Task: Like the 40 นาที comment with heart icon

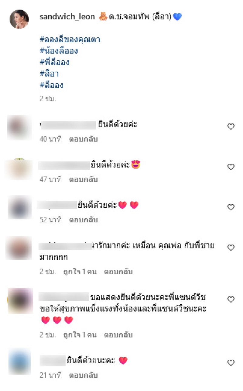Action: pyautogui.click(x=231, y=126)
